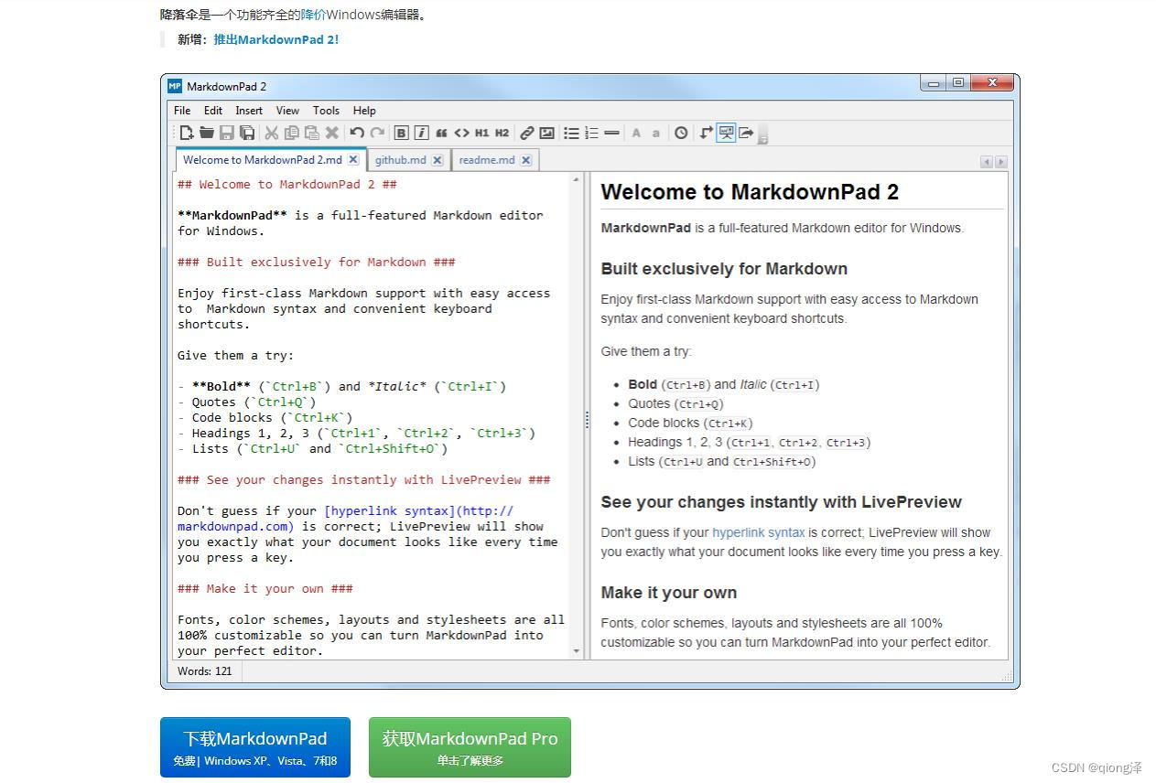1156x783 pixels.
Task: Click the Save All toolbar icon
Action: click(x=247, y=133)
